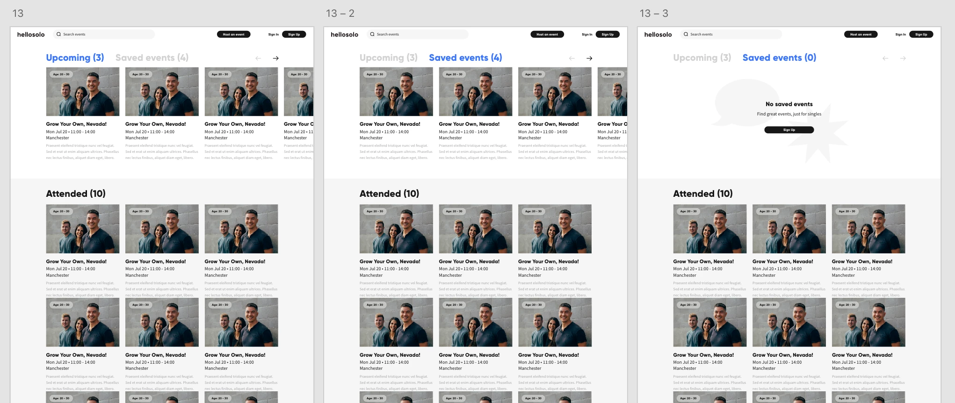Click the greyed previous arrow in frame 13 – 3

pyautogui.click(x=885, y=58)
